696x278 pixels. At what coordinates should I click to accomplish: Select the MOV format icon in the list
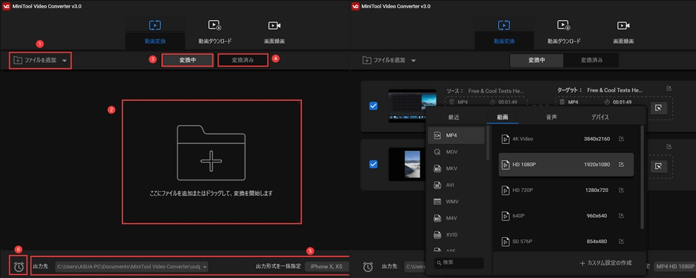[x=437, y=152]
